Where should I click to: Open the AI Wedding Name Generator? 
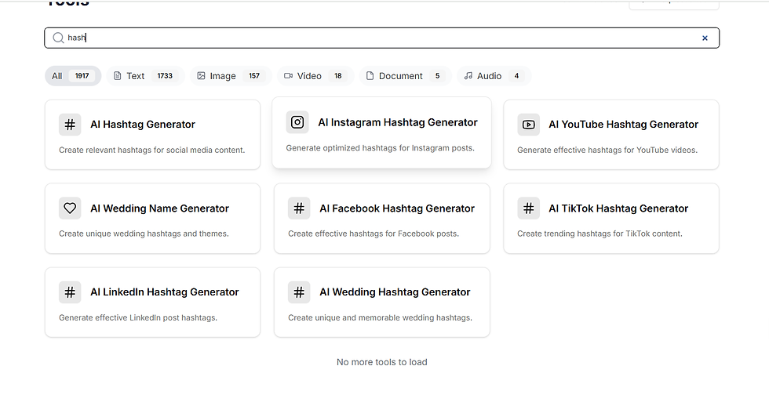pos(152,219)
